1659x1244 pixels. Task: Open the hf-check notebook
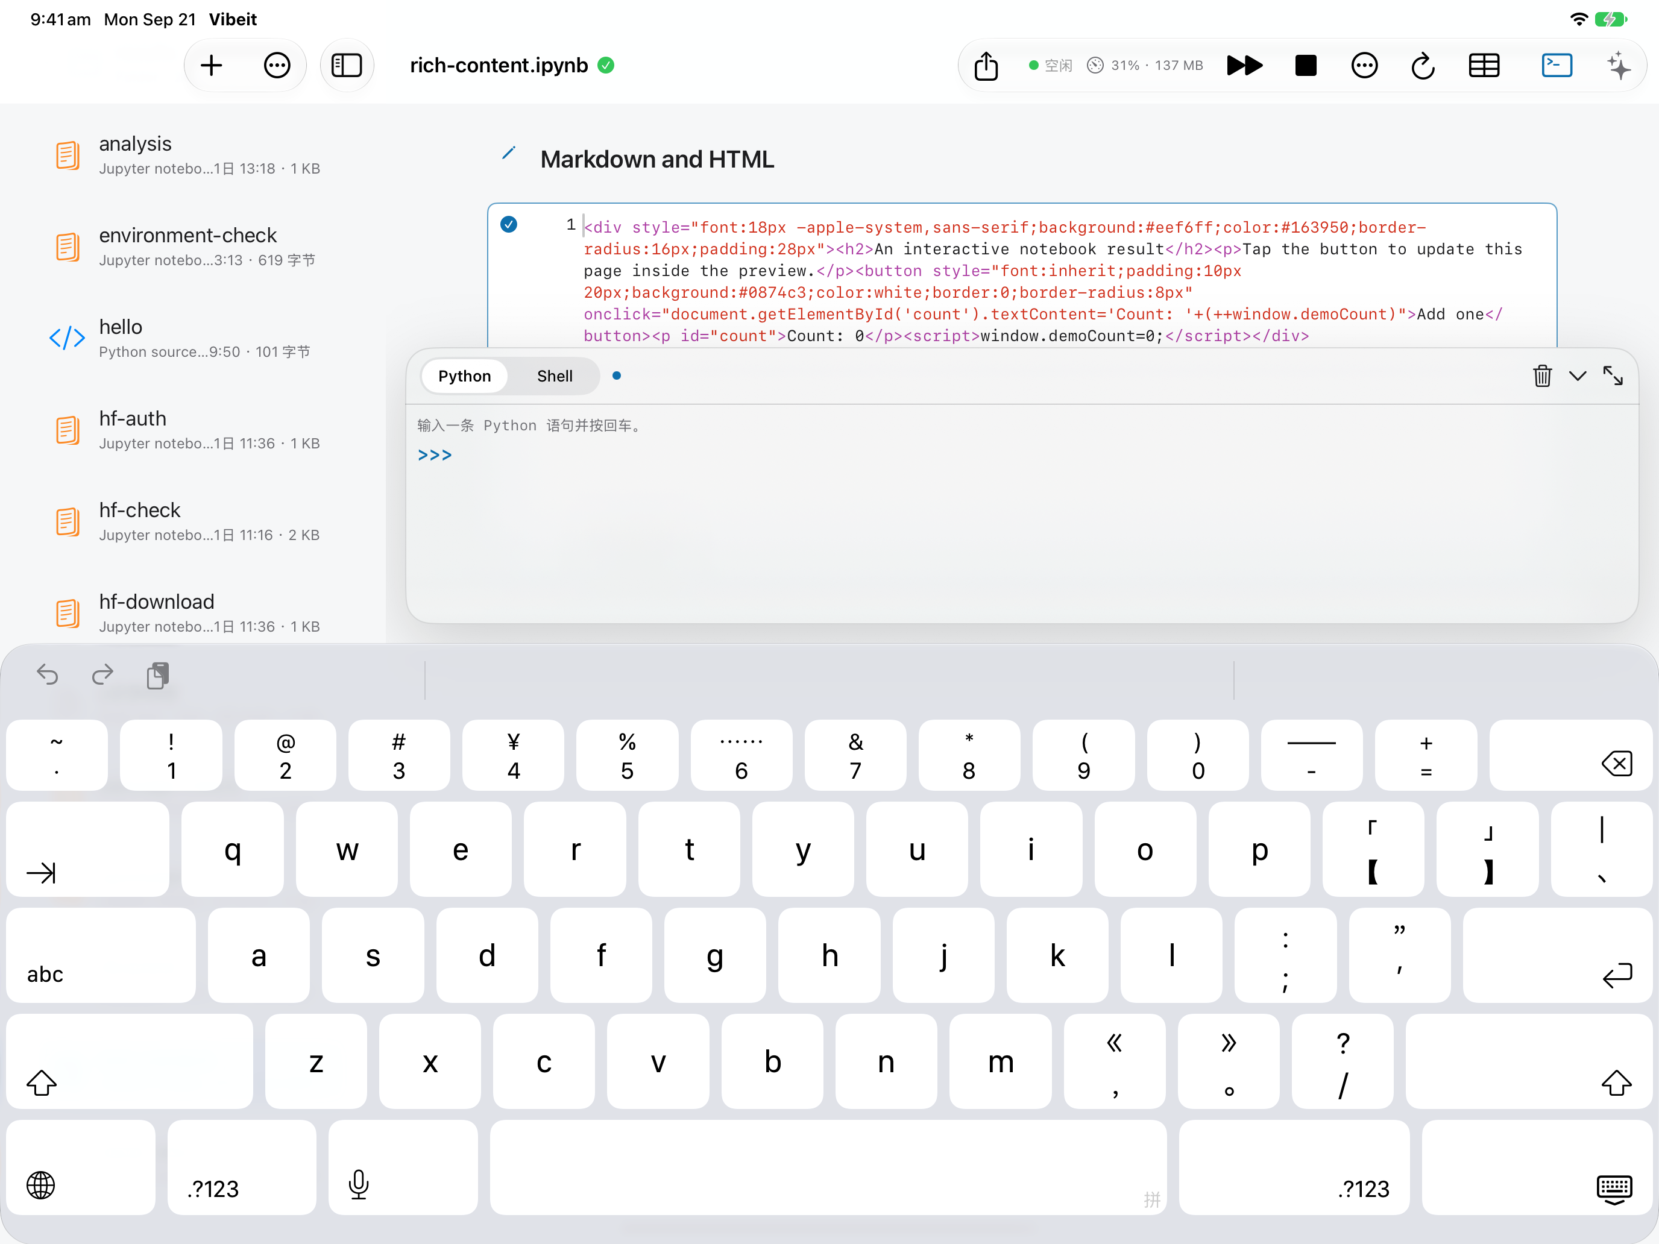(193, 521)
